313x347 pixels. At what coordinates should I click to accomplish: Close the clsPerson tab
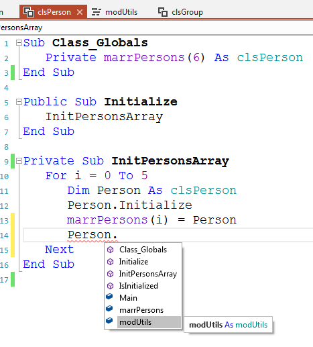click(x=80, y=12)
